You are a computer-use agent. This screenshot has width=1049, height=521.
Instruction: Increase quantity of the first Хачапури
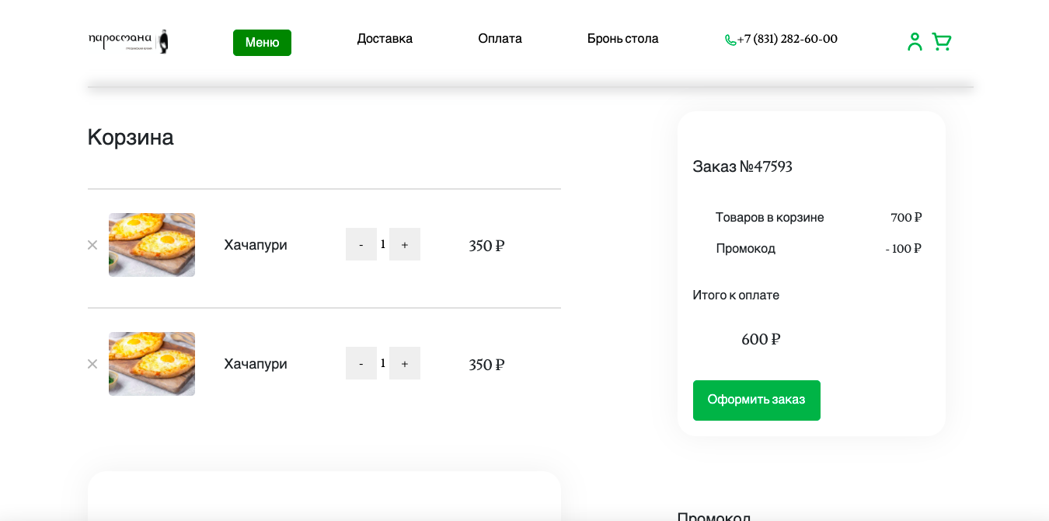point(404,244)
